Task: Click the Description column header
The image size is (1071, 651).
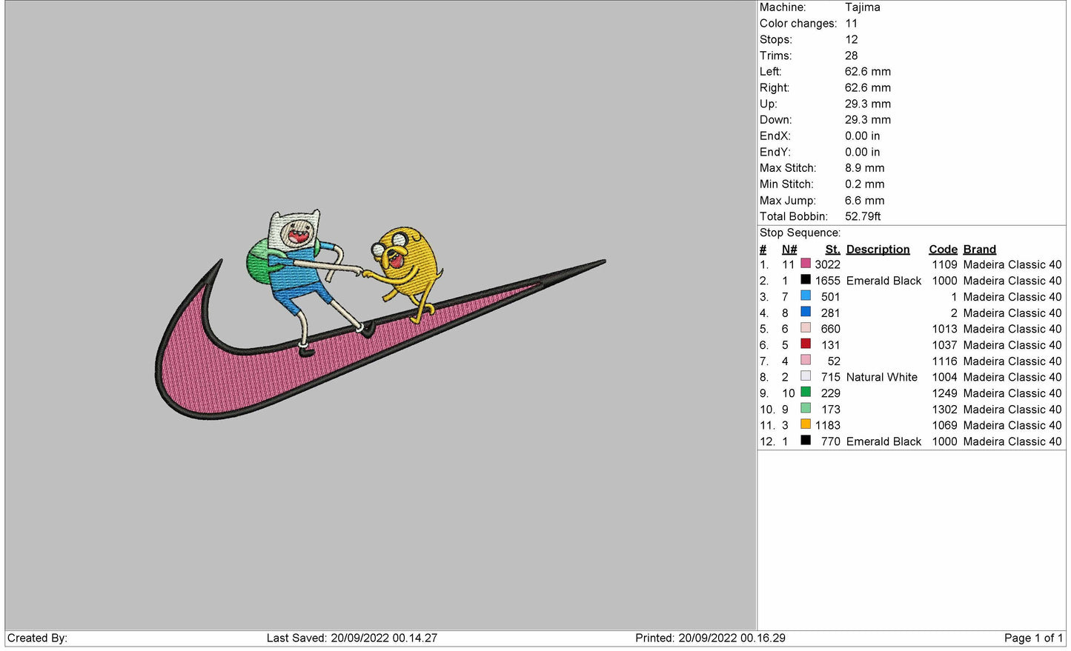Action: point(878,250)
